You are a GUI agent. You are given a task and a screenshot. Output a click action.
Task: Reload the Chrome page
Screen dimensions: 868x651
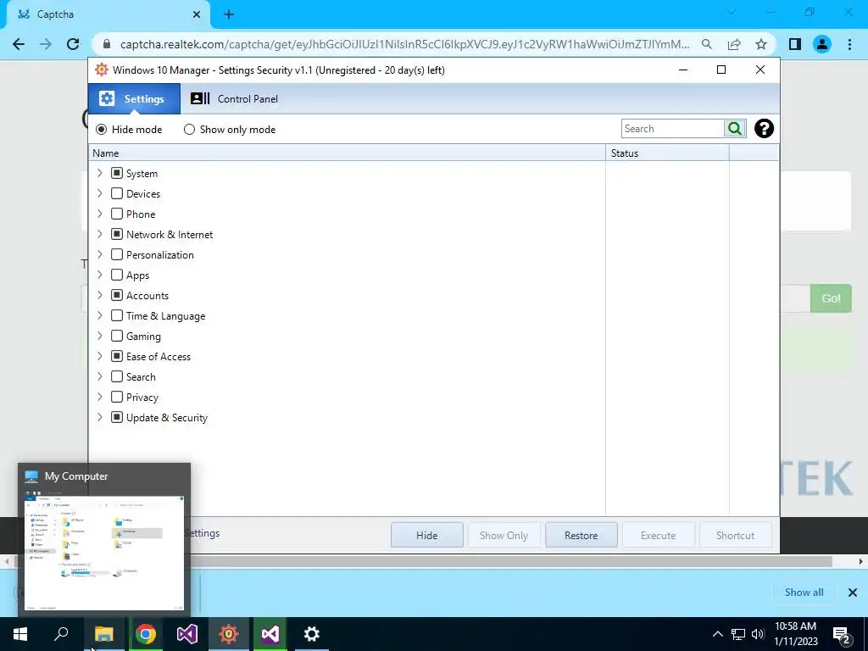point(73,44)
